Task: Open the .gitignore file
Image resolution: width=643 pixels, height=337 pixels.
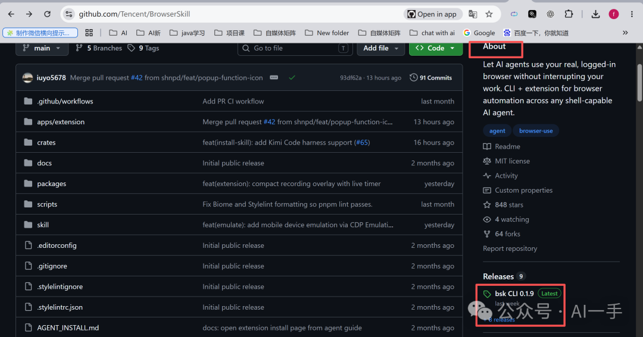Action: click(52, 266)
